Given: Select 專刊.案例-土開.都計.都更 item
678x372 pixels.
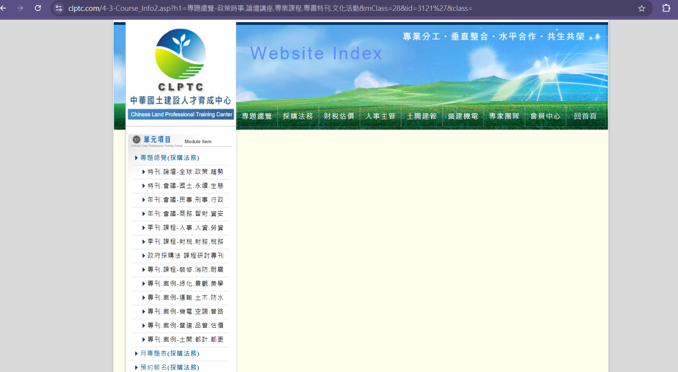Looking at the screenshot, I should tap(186, 339).
